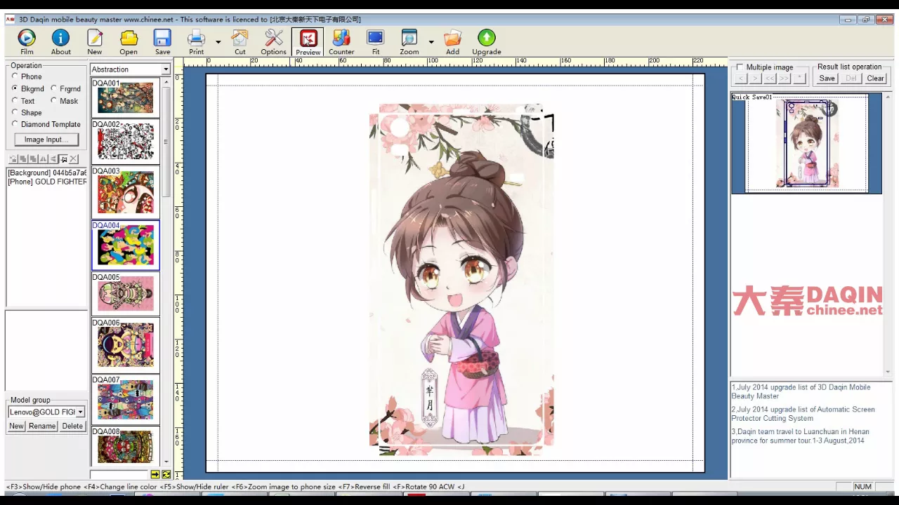Open the Counter toolbar icon
Image resolution: width=899 pixels, height=505 pixels.
[x=341, y=42]
